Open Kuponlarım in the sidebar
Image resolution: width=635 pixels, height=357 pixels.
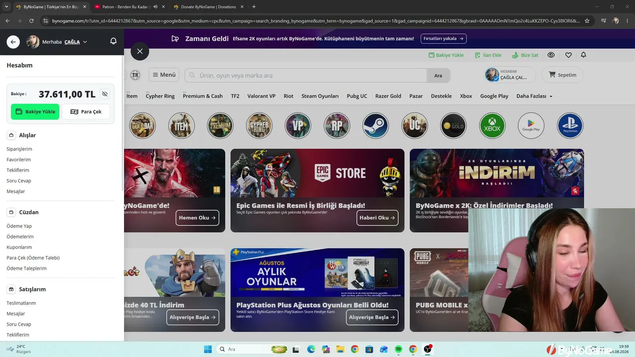click(19, 247)
